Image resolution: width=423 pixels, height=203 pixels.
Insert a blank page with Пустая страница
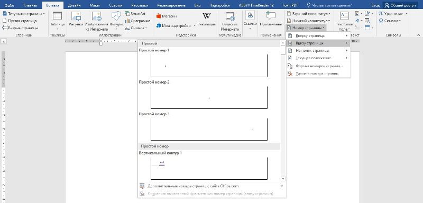(20, 21)
